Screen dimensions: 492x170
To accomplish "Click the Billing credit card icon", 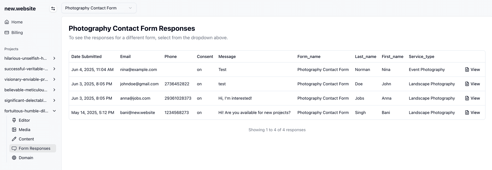I will pyautogui.click(x=7, y=32).
